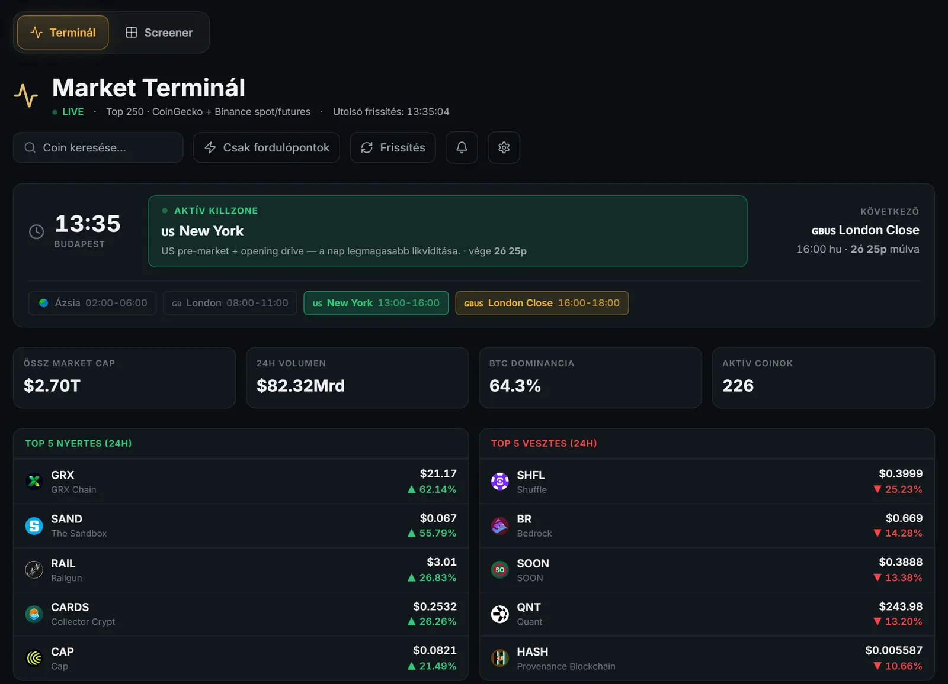The width and height of the screenshot is (948, 684).
Task: Click the Railgun coin logo
Action: click(x=34, y=570)
